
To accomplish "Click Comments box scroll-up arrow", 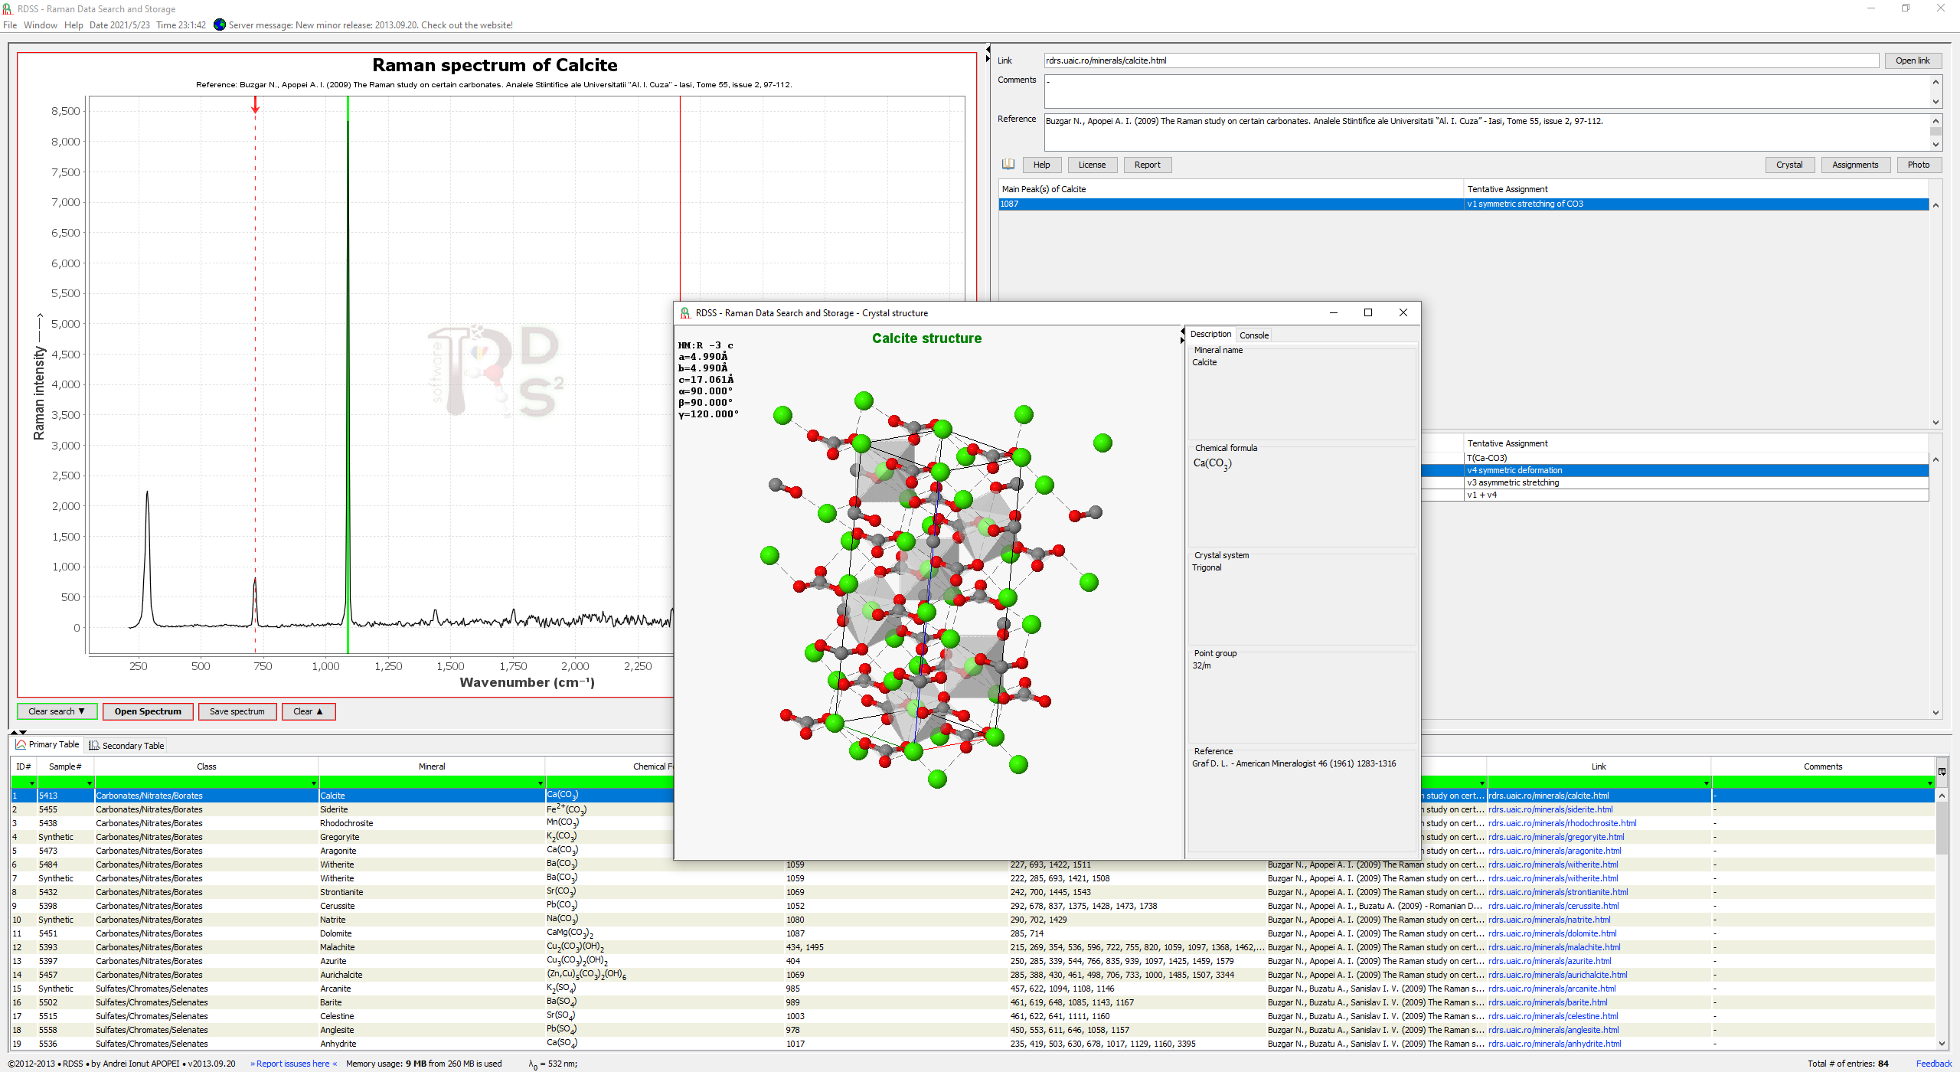I will [x=1935, y=81].
